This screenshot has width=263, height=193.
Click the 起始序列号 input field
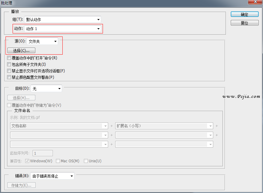43,153
